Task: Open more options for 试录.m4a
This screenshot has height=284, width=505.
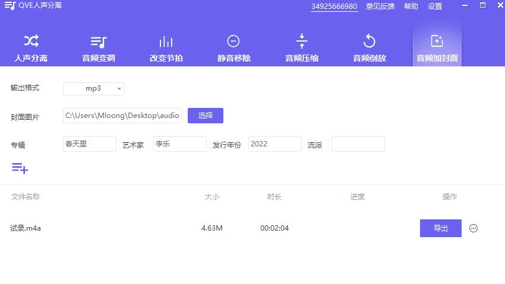Action: (474, 228)
